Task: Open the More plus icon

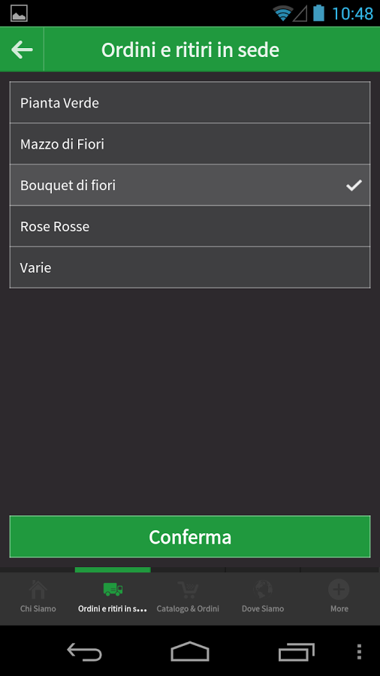Action: [x=339, y=590]
